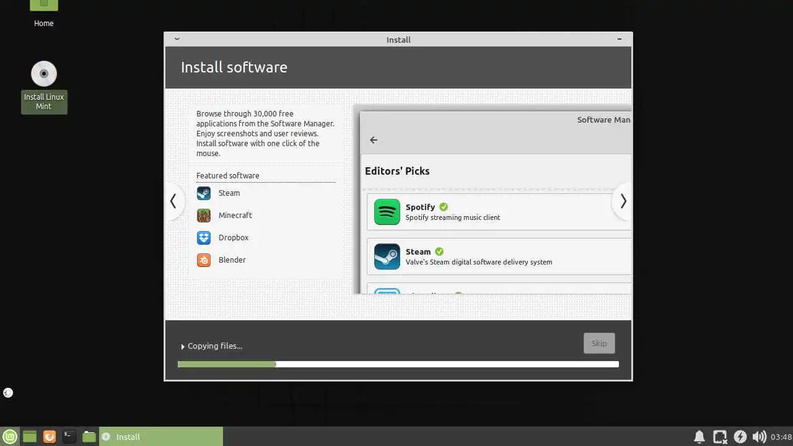Image resolution: width=793 pixels, height=446 pixels.
Task: Select the Home folder desktop icon
Action: (x=43, y=14)
